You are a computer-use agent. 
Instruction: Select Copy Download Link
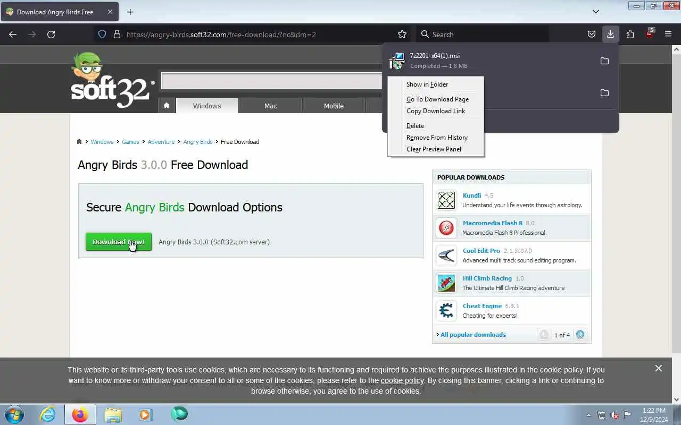coord(436,111)
